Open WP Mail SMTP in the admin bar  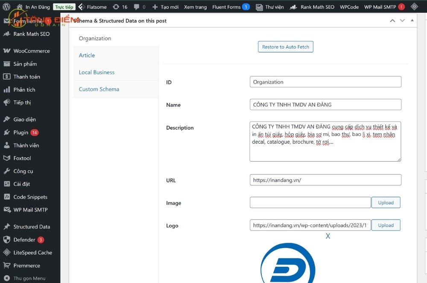[384, 7]
